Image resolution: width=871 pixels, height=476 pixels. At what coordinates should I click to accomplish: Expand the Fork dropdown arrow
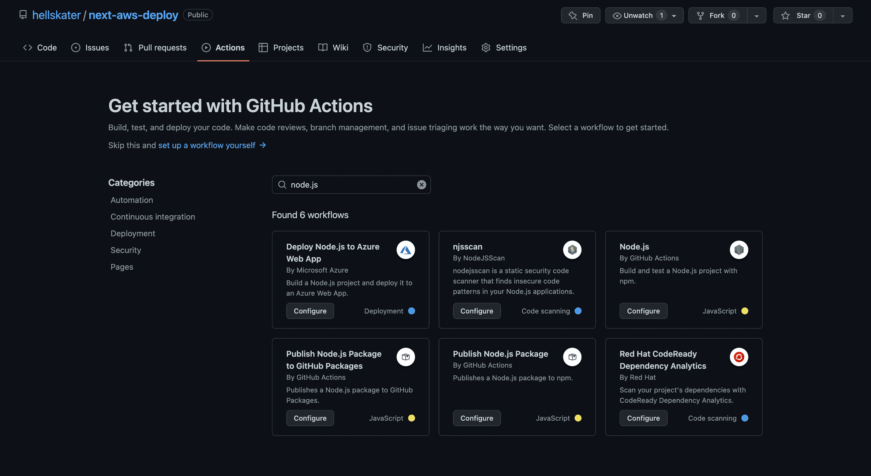click(757, 15)
